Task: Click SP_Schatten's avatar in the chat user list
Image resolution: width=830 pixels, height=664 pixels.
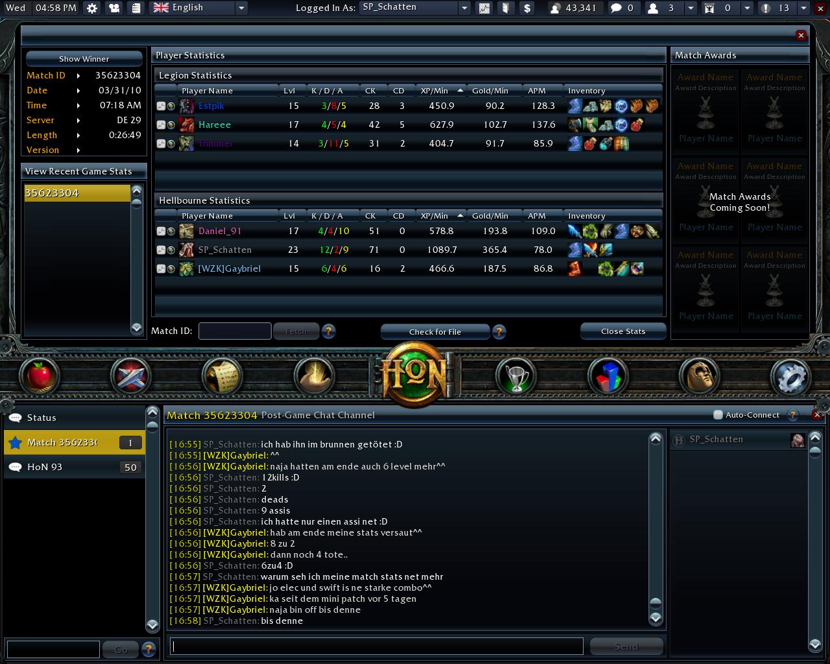Action: click(x=798, y=440)
